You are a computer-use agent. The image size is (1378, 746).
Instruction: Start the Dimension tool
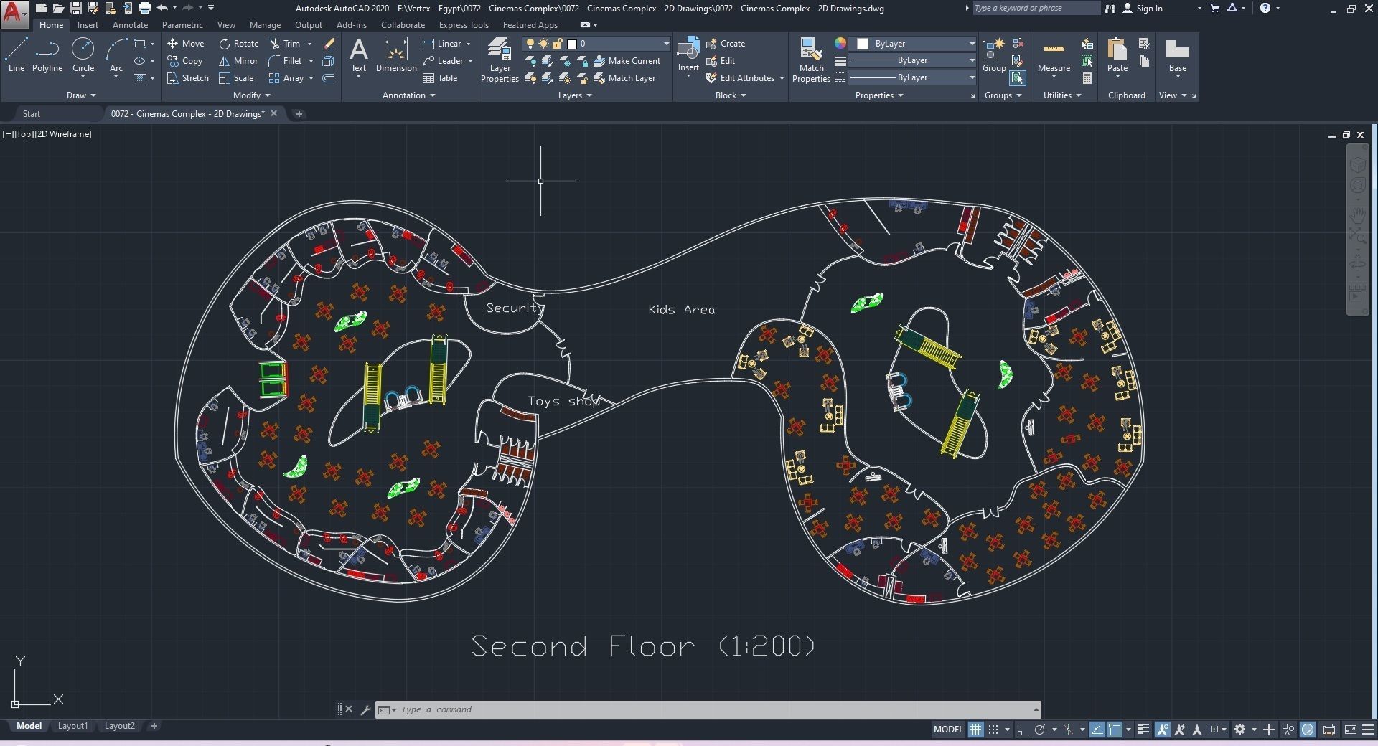pos(396,55)
